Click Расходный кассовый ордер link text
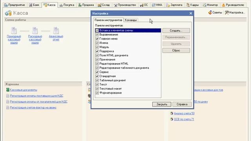This screenshot has height=141, width=251. (35, 40)
